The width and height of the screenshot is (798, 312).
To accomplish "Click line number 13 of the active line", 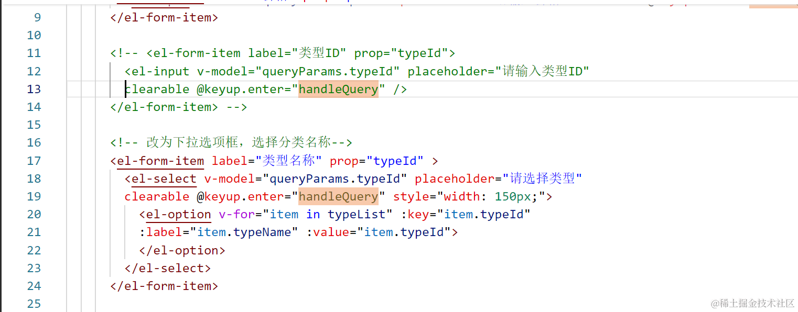I will [34, 89].
